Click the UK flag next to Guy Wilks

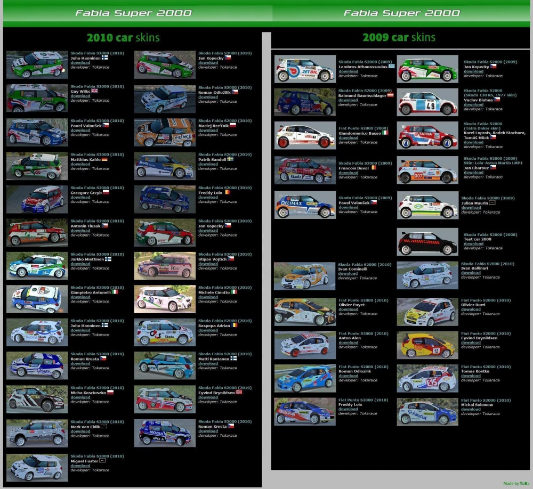pos(94,91)
